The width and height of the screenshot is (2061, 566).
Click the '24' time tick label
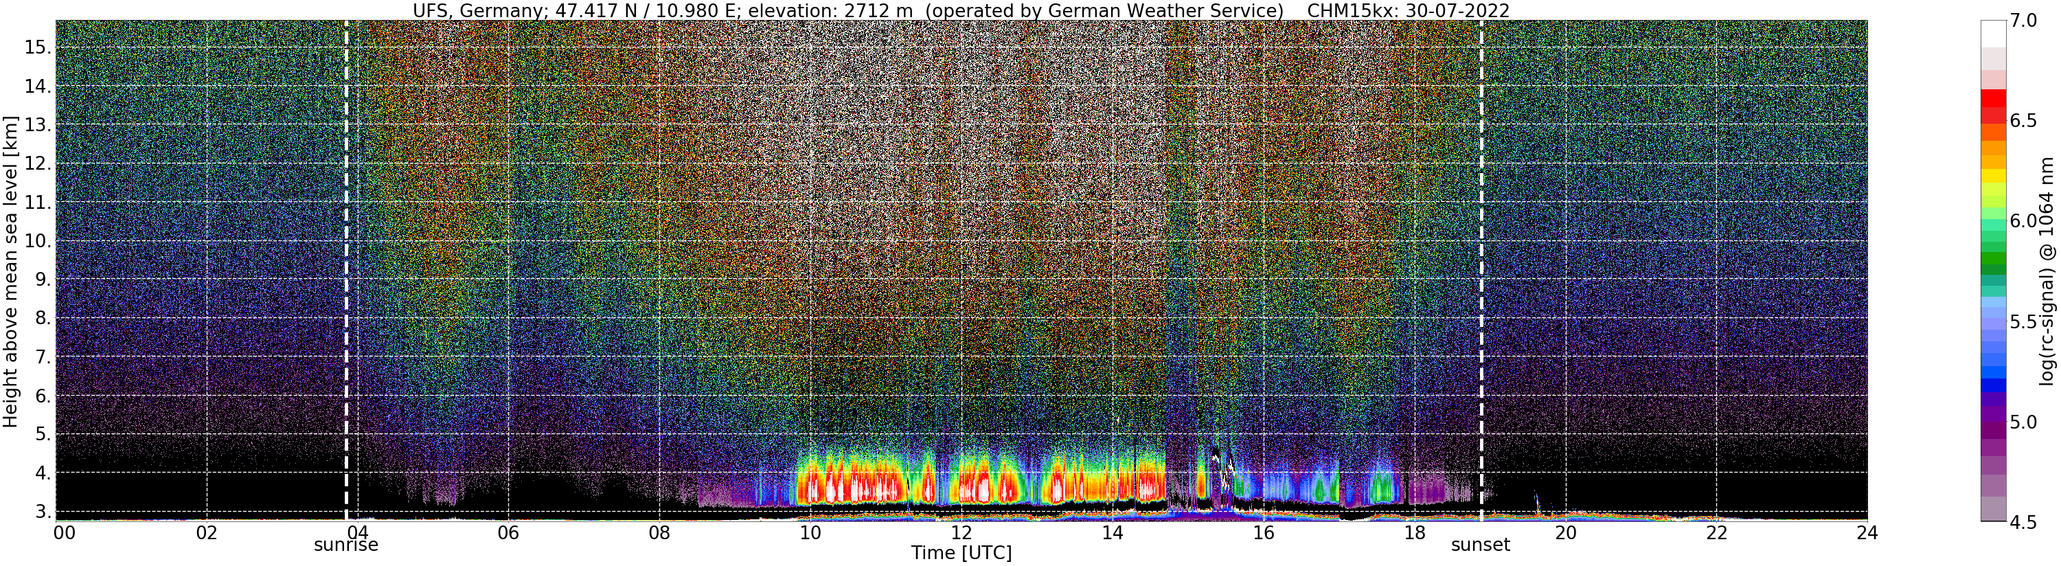[1867, 533]
